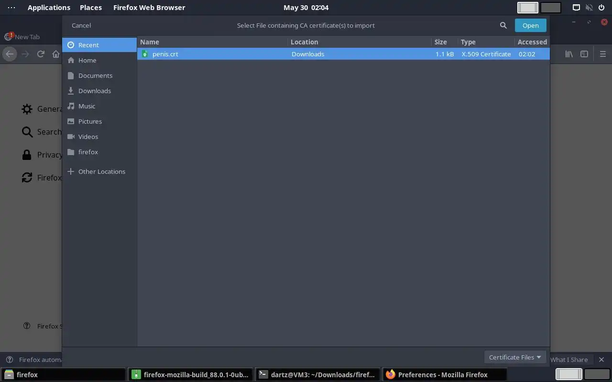The height and width of the screenshot is (382, 612).
Task: Click the 'X.509 Certificate' type cell
Action: click(486, 54)
